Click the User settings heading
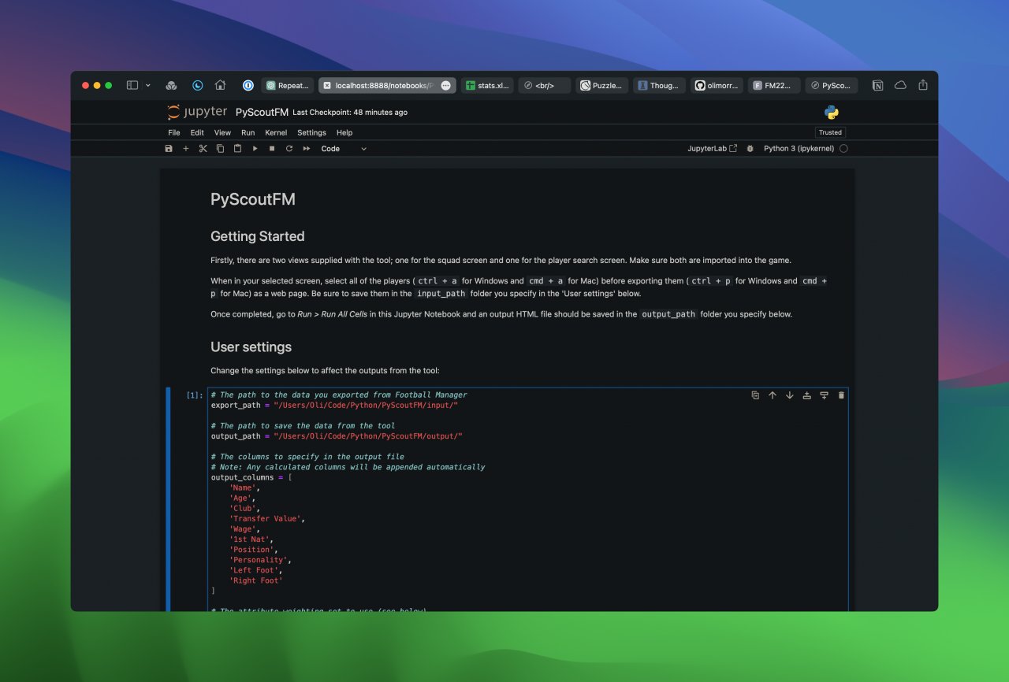Image resolution: width=1009 pixels, height=682 pixels. 251,347
